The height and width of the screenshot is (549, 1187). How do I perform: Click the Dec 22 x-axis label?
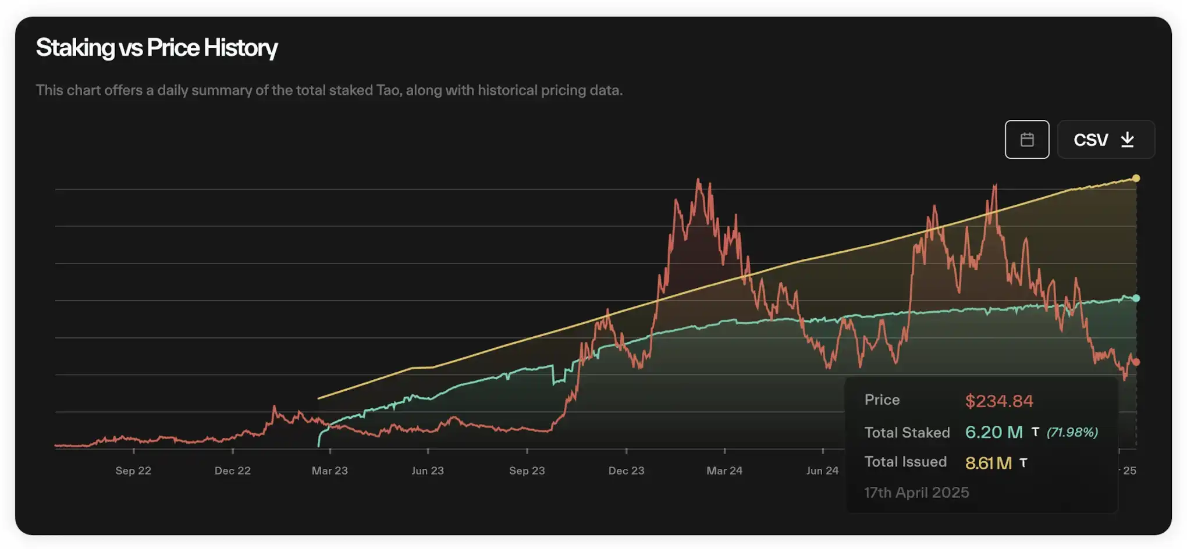point(232,470)
